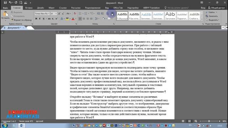Expand the styles gallery more arrow
This screenshot has height=128, width=228.
click(x=202, y=19)
